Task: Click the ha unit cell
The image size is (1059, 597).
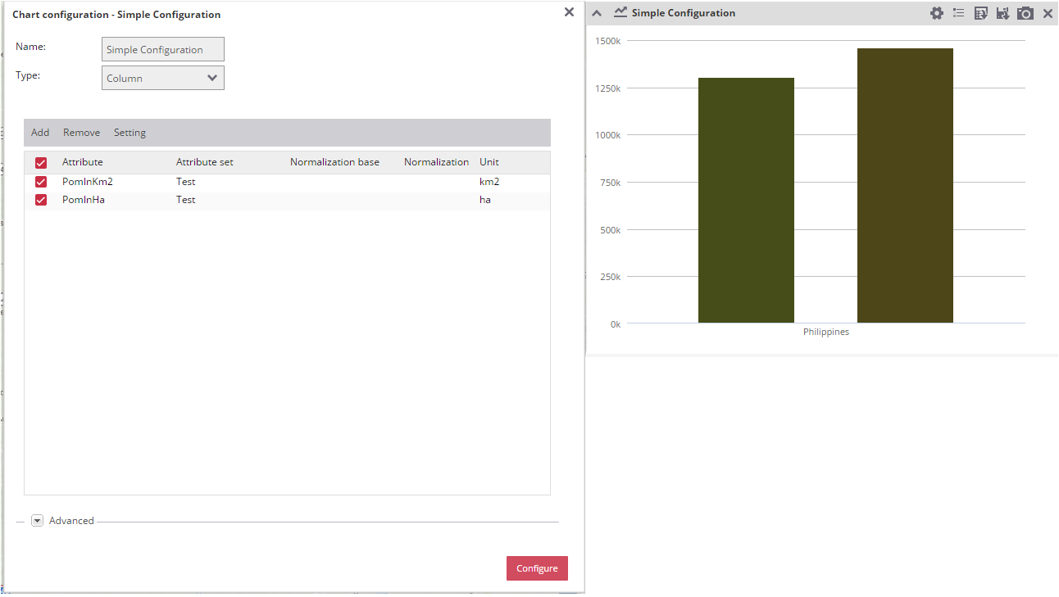Action: [x=485, y=200]
